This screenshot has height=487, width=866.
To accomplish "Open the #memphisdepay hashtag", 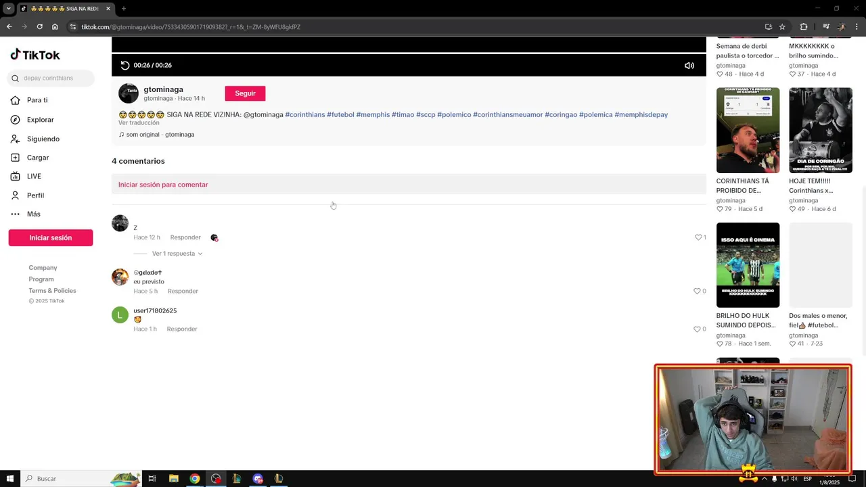I will [641, 115].
